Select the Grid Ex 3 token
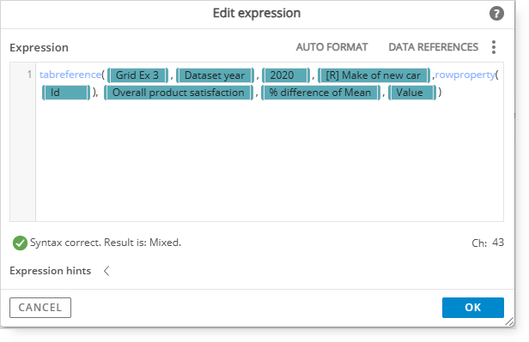Screen dimensions: 529x342 (137, 75)
